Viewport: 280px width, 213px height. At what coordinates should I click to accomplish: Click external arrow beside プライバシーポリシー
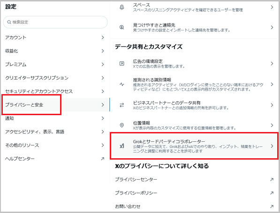point(272,193)
